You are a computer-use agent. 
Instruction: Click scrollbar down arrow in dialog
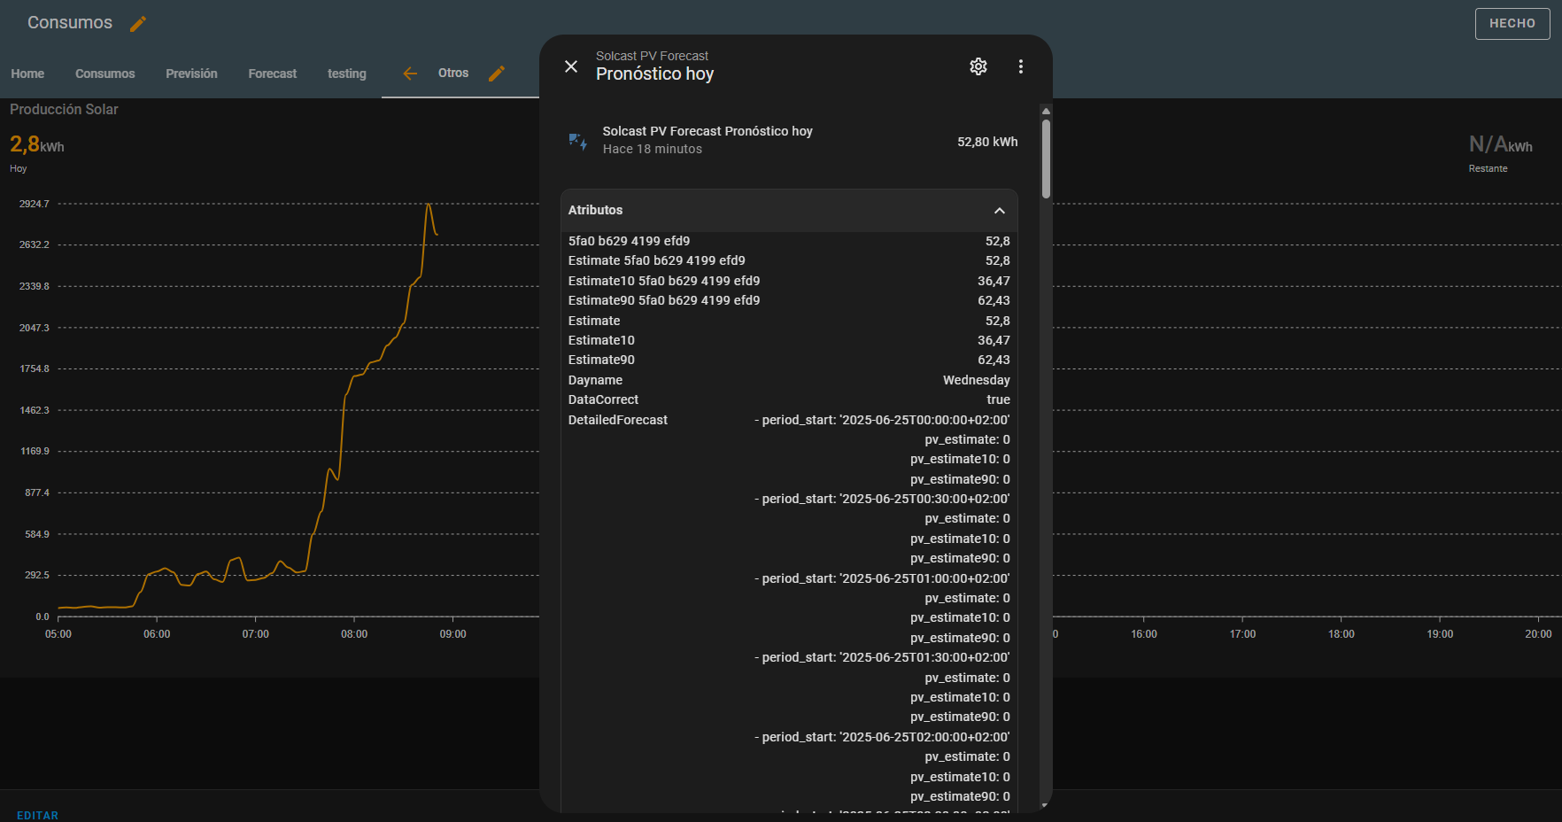click(1046, 804)
